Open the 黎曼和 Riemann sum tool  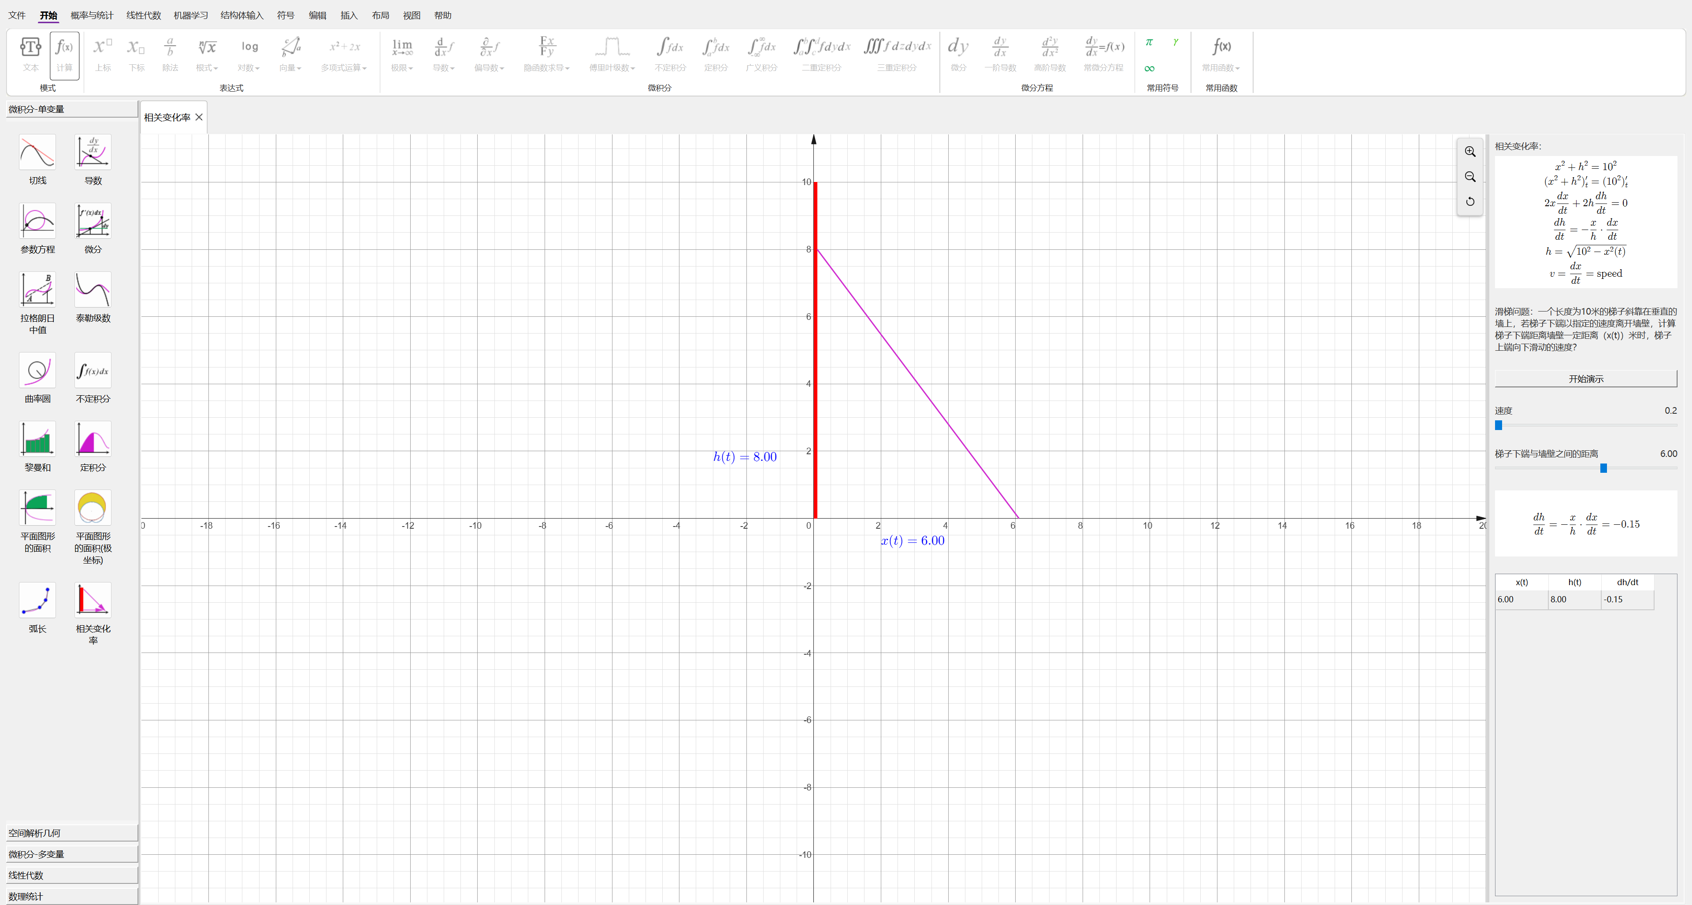[x=37, y=439]
